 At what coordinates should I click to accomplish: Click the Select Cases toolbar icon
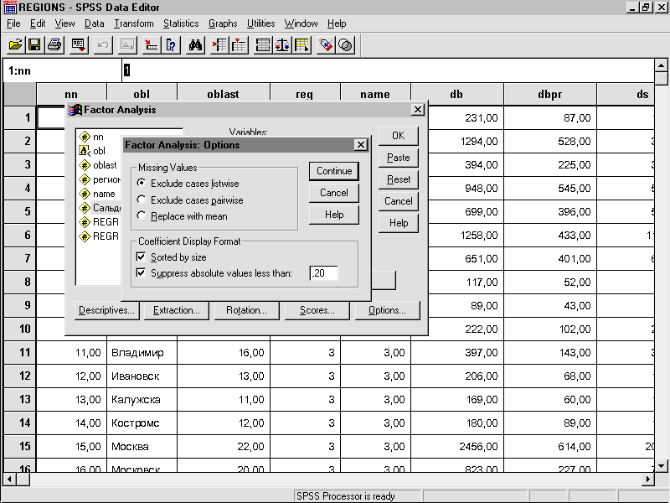click(x=301, y=45)
